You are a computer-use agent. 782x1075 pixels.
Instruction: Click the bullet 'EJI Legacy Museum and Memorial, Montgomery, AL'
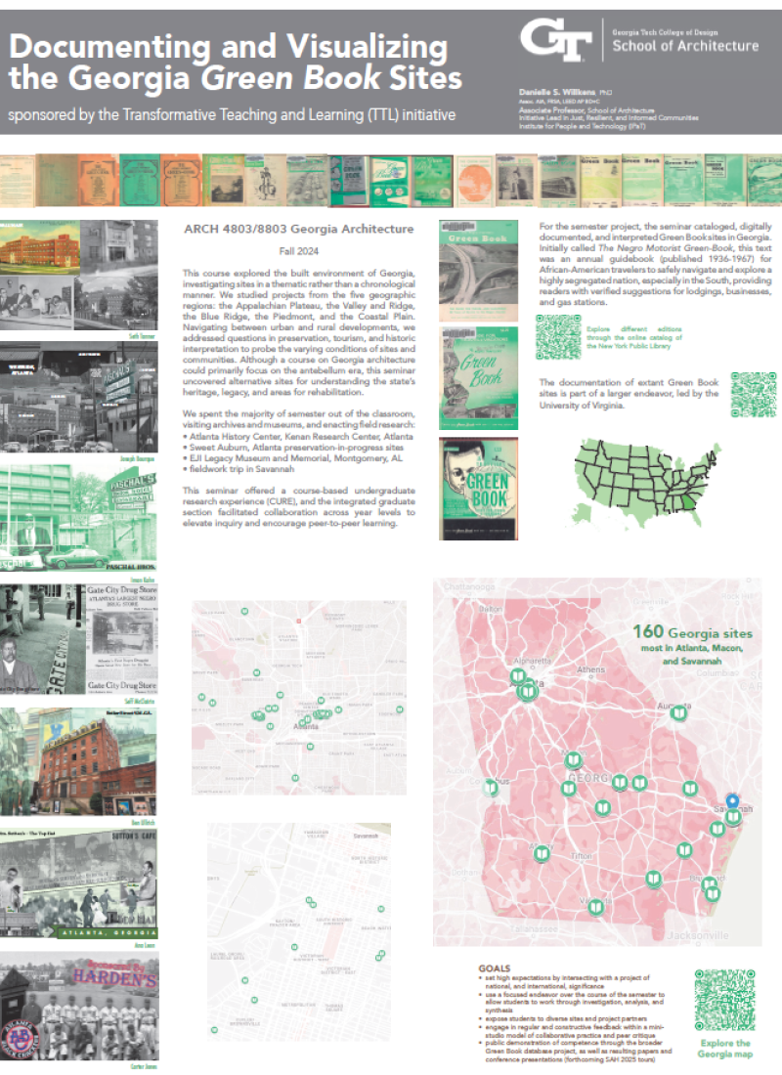coord(293,458)
